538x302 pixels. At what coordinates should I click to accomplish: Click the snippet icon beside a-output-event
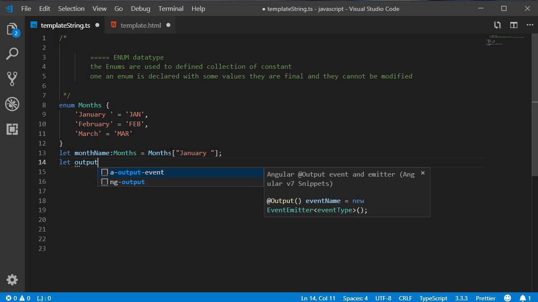pos(105,172)
